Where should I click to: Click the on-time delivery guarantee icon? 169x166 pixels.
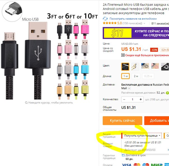(x=123, y=155)
